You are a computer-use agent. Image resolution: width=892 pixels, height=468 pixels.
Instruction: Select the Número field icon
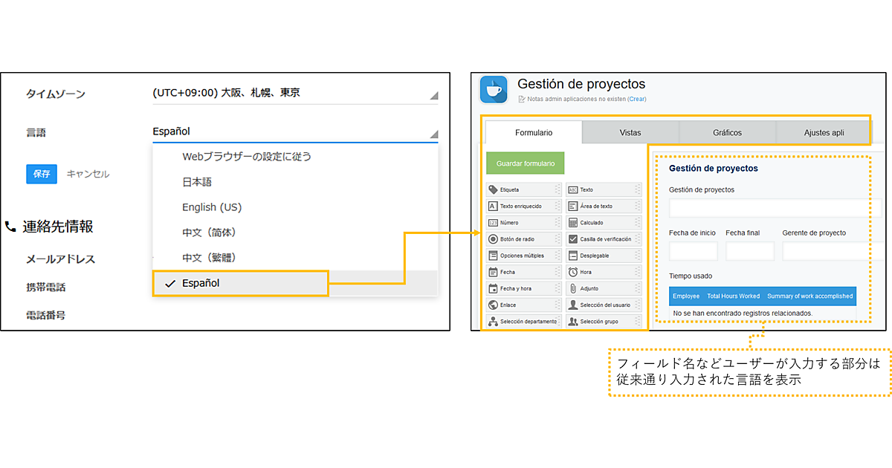[x=494, y=222]
